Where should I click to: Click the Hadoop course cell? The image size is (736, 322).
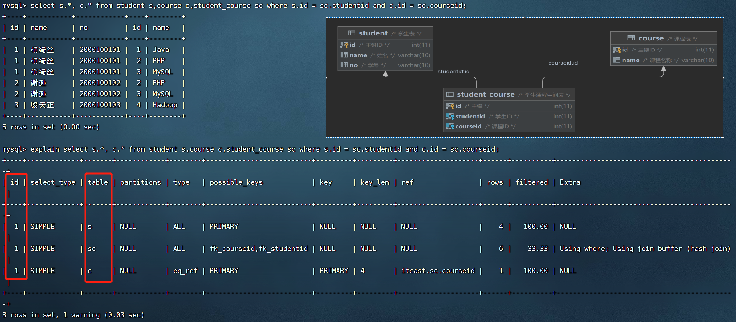click(165, 105)
